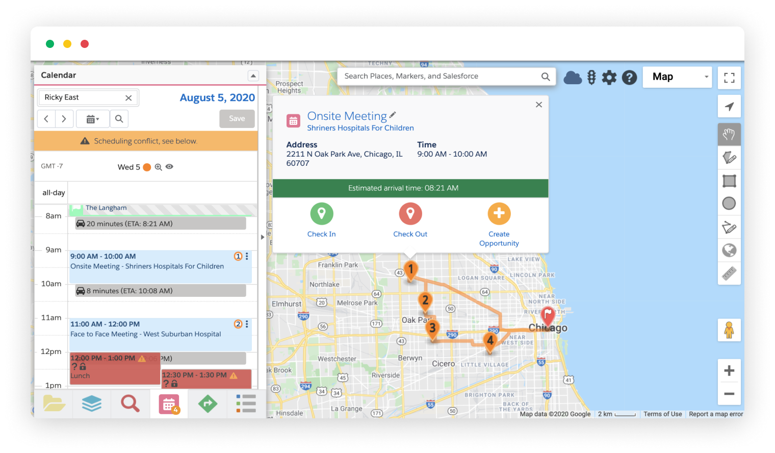The image size is (775, 453).
Task: Open options menu for Onsite Meeting event
Action: 247,256
